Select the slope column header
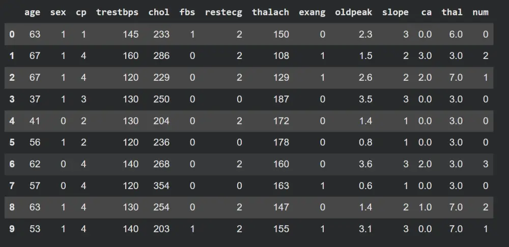 395,12
